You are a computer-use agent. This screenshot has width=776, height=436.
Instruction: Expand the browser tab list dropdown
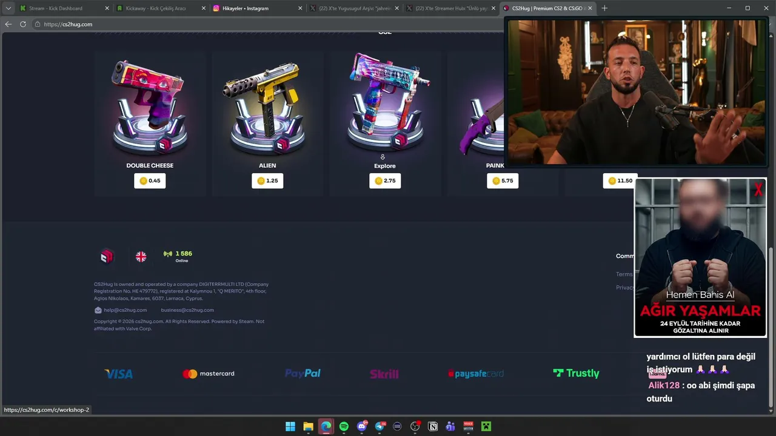8,8
